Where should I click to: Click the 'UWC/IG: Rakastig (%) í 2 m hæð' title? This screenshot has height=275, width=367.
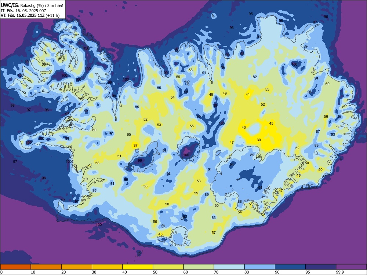pos(32,5)
